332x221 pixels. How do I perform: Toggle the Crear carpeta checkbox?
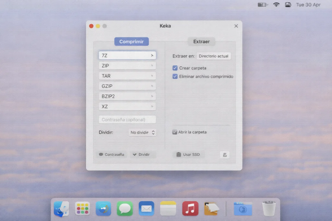click(175, 68)
